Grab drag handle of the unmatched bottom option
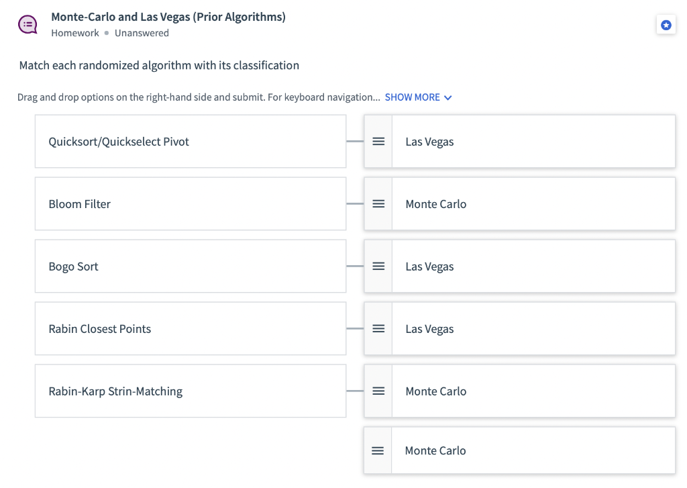 pos(378,451)
